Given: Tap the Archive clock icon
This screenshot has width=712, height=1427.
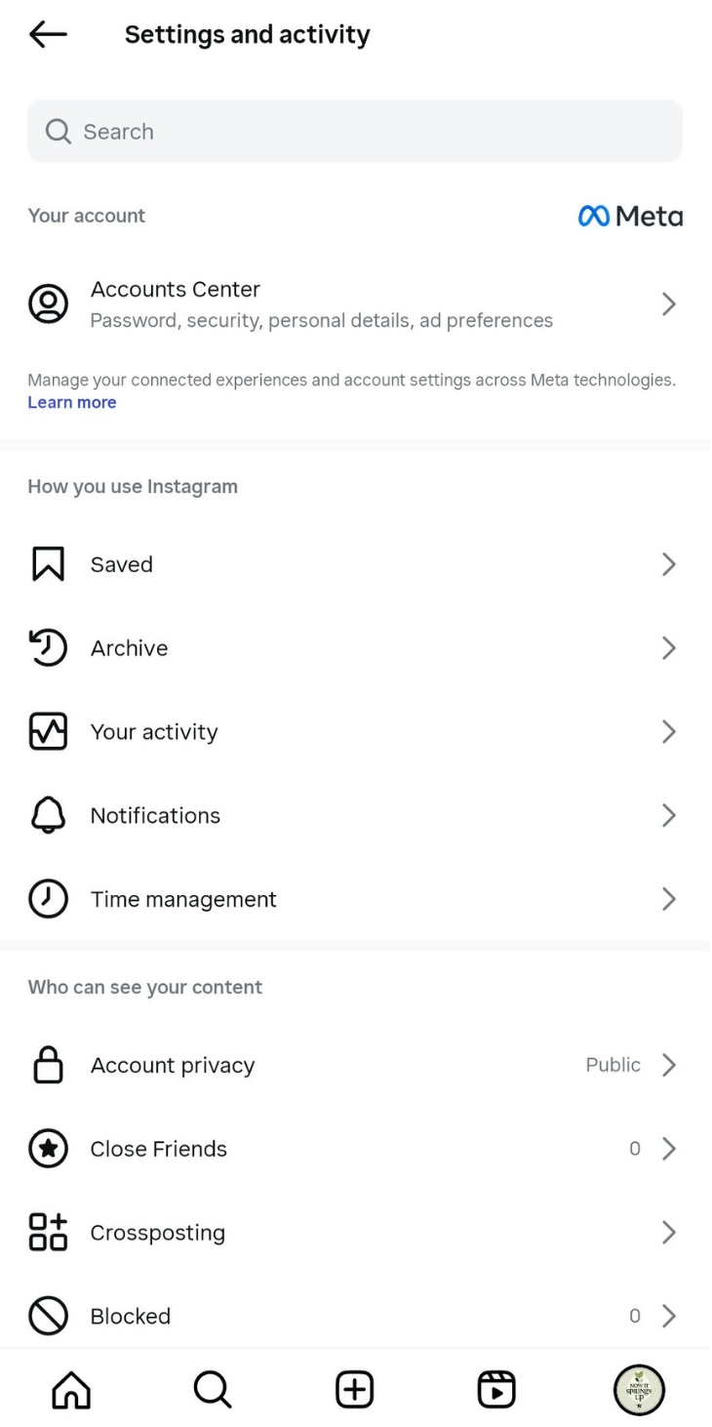Looking at the screenshot, I should click(48, 648).
